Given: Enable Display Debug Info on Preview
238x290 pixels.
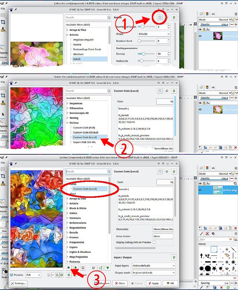Looking at the screenshot, I should coord(154,242).
